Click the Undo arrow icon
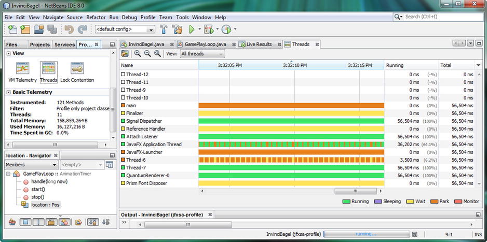 coord(69,30)
